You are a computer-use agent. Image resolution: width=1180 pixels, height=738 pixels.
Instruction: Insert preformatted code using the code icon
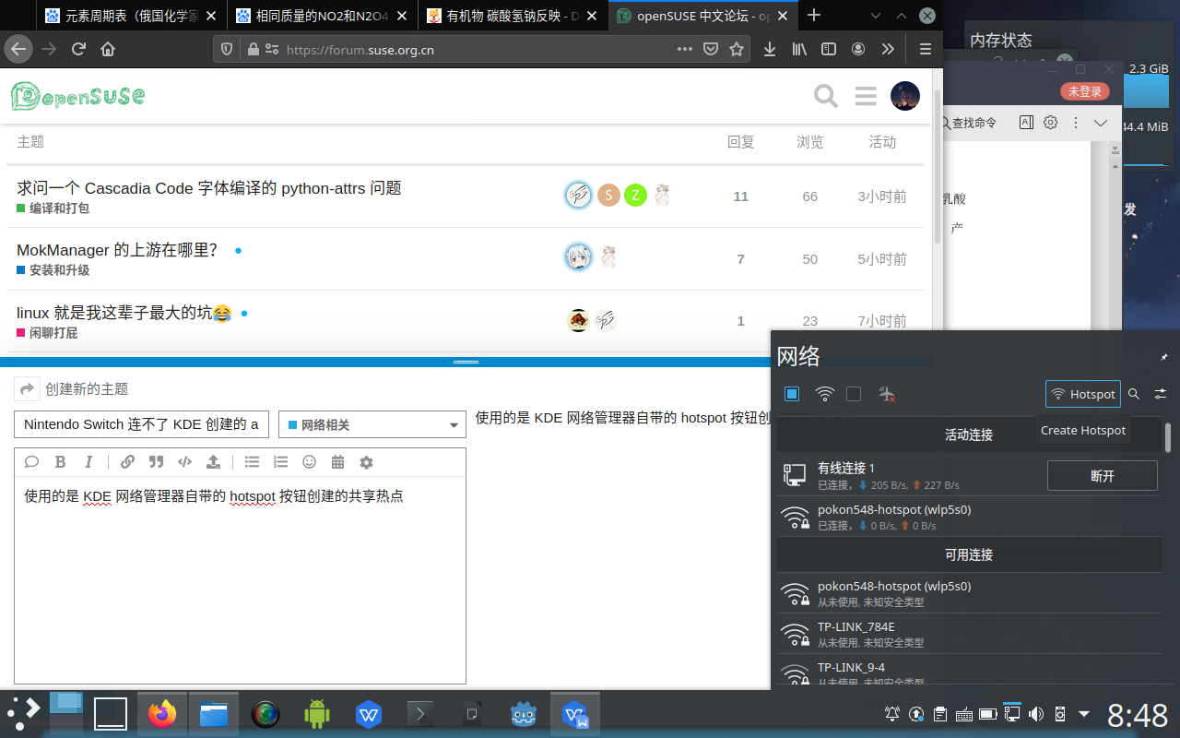pyautogui.click(x=184, y=461)
